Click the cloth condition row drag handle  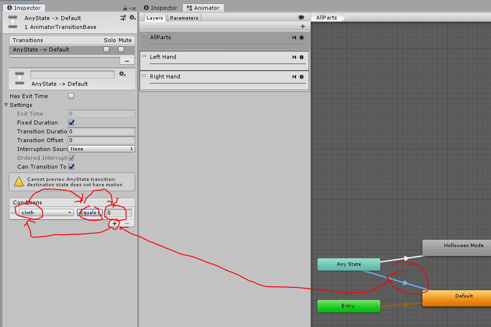(x=13, y=213)
